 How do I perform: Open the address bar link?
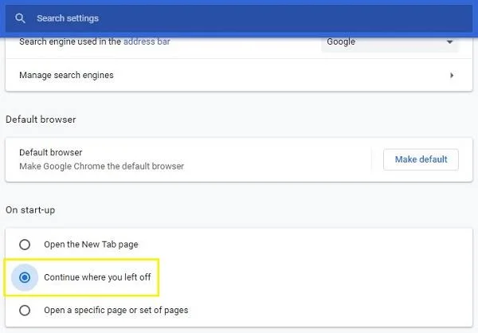point(147,41)
